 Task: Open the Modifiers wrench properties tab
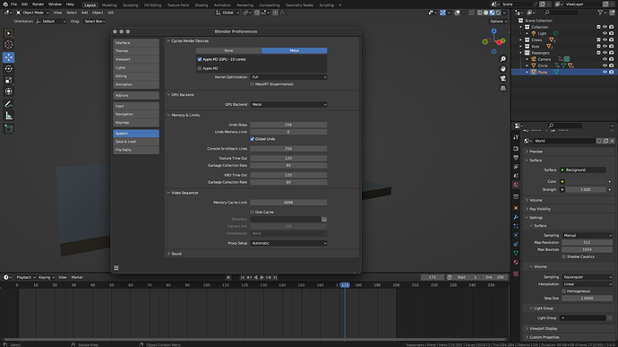point(516,217)
